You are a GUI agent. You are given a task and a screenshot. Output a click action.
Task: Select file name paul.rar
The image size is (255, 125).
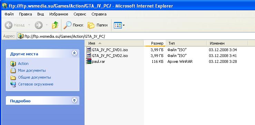pyautogui.click(x=98, y=61)
